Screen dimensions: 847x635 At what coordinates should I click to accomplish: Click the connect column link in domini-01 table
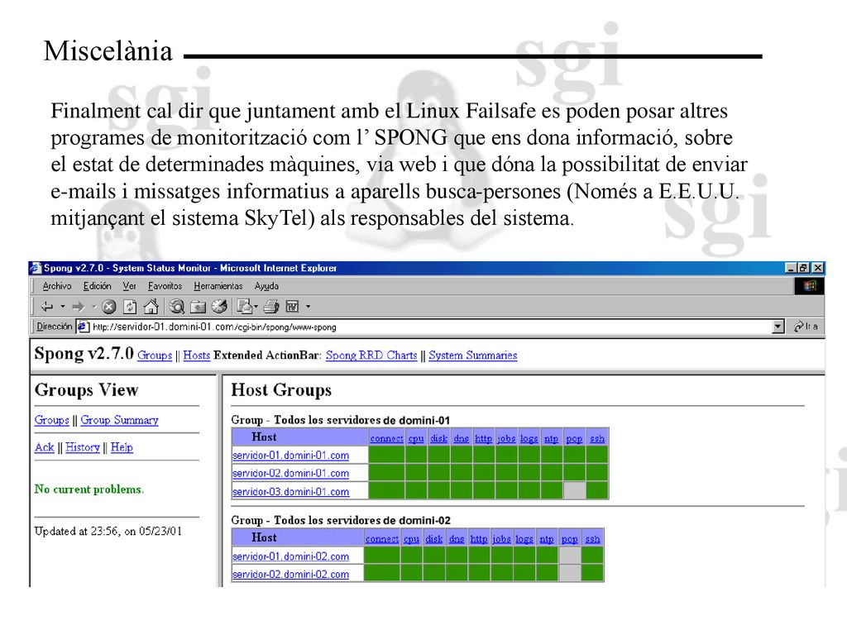(387, 438)
